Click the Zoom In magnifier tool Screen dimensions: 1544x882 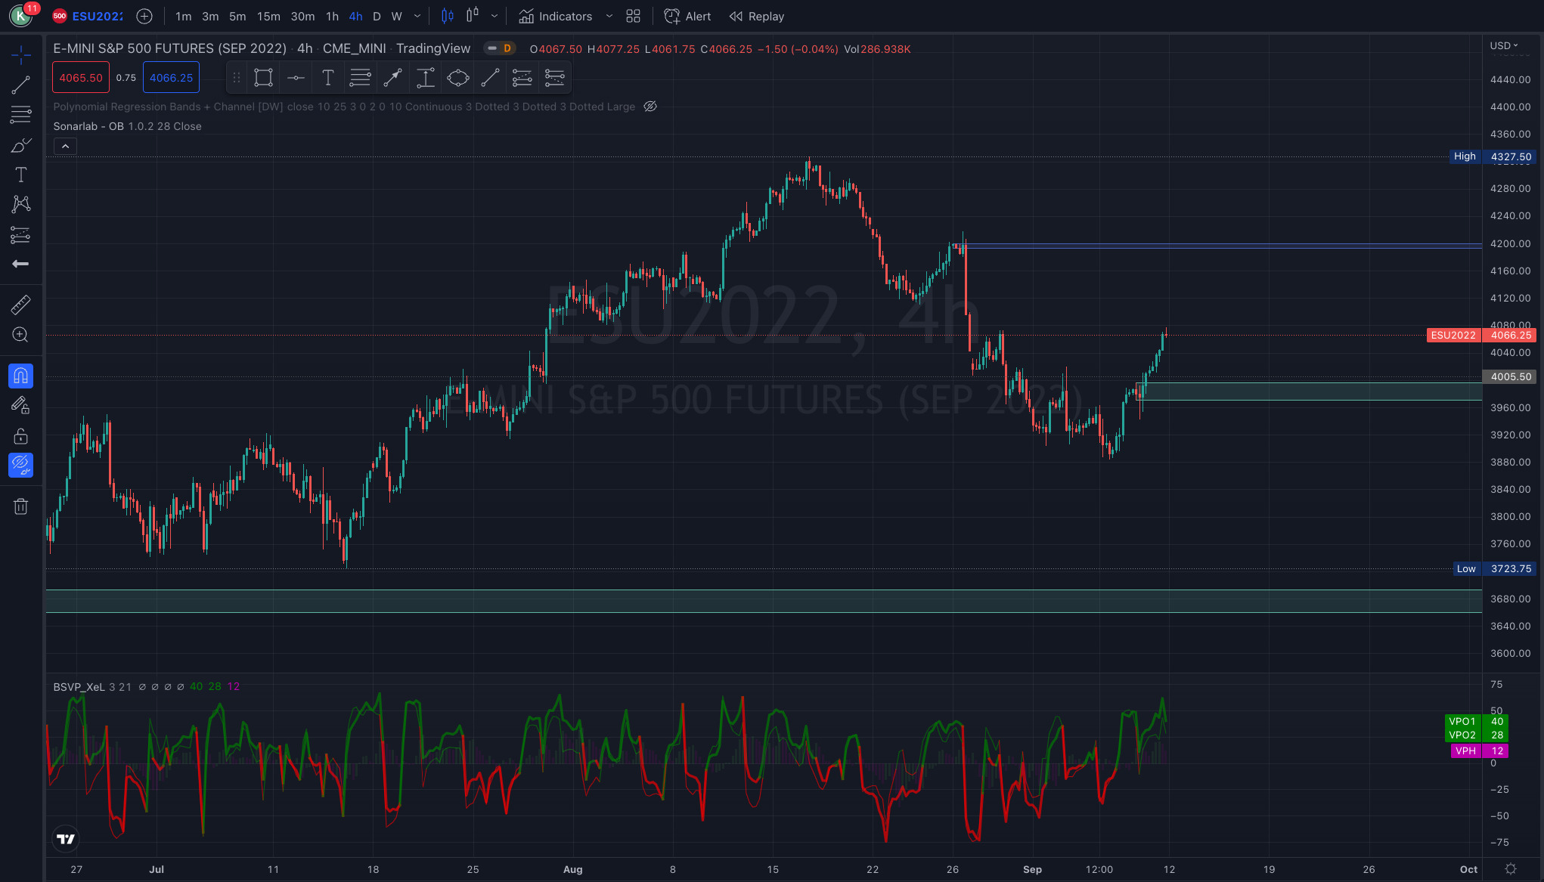click(x=20, y=335)
